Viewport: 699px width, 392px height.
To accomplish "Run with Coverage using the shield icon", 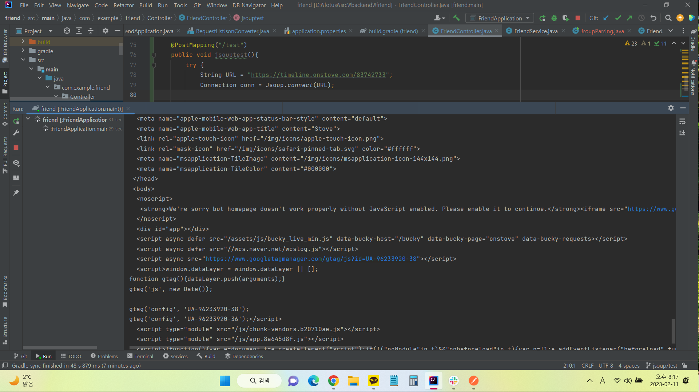I will (565, 18).
